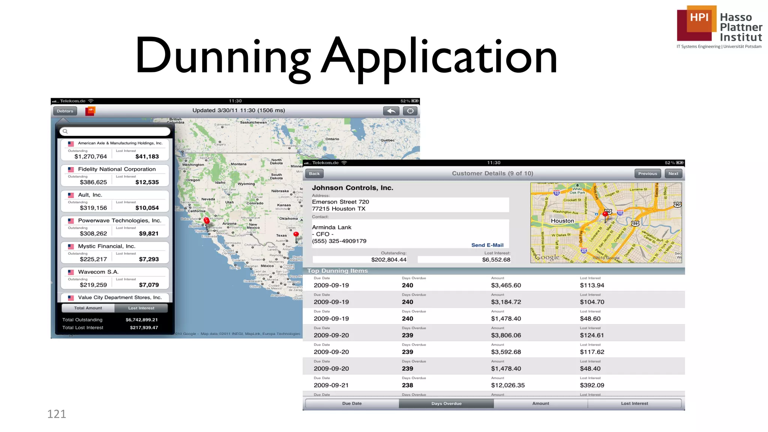Click Wi-Fi icon in map screen status bar
Screen dimensions: 768x432
pos(91,101)
